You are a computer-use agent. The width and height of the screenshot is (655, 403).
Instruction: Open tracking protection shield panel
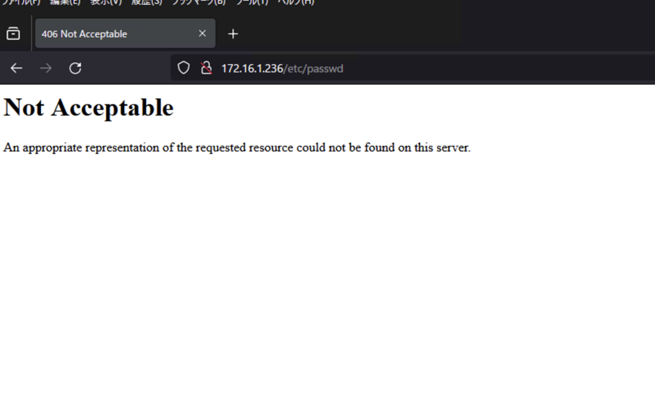click(184, 68)
